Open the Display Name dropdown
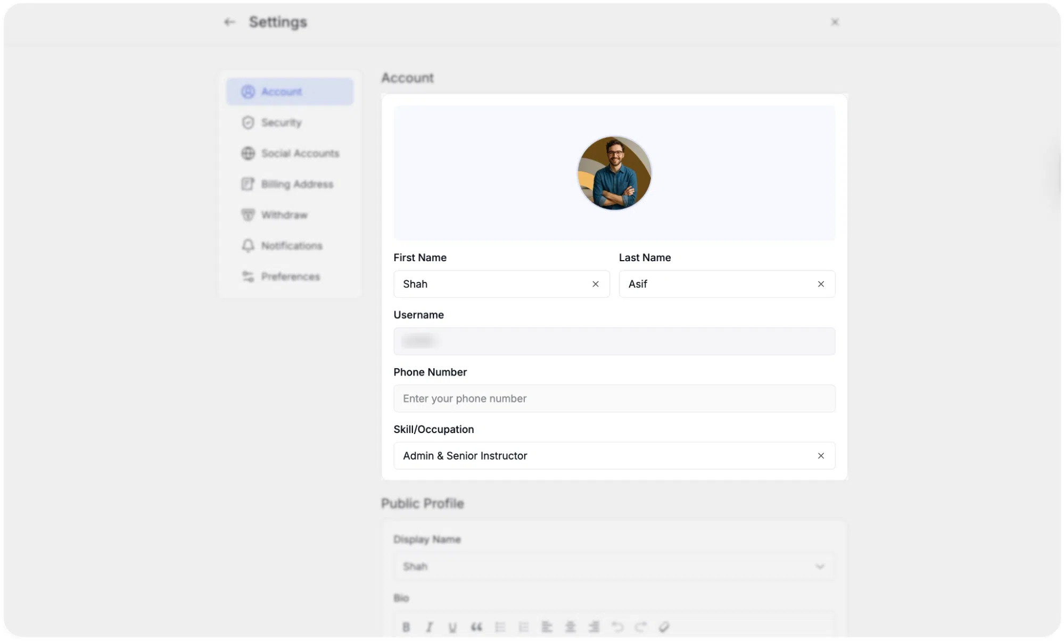This screenshot has height=641, width=1064. 614,567
